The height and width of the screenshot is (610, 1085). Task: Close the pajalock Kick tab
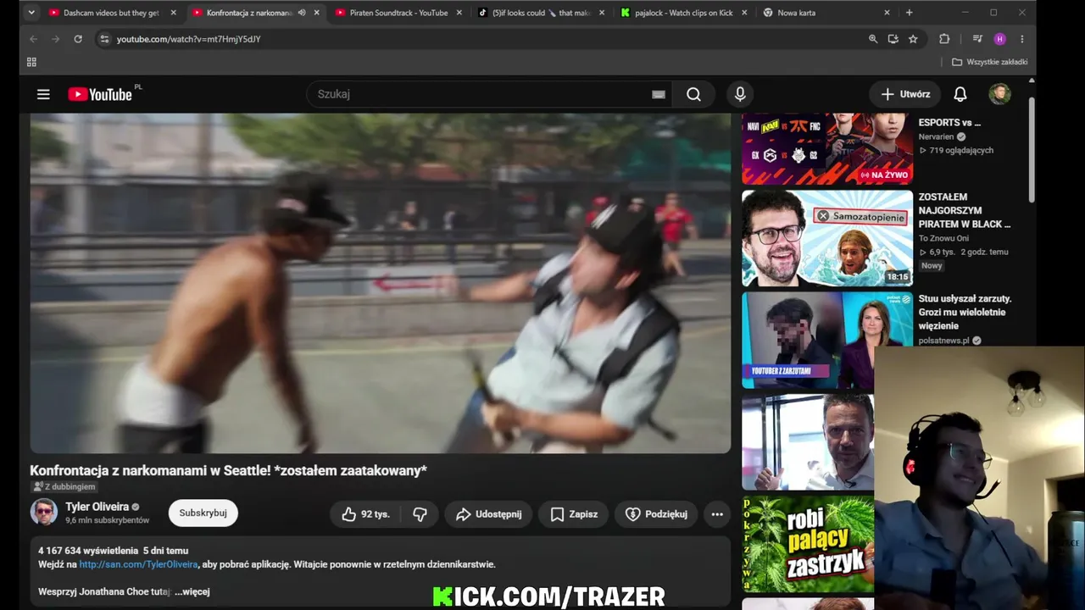click(744, 13)
